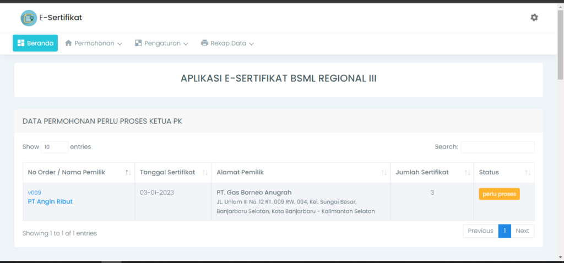Focus the Search input field
The width and height of the screenshot is (564, 263).
coord(497,147)
